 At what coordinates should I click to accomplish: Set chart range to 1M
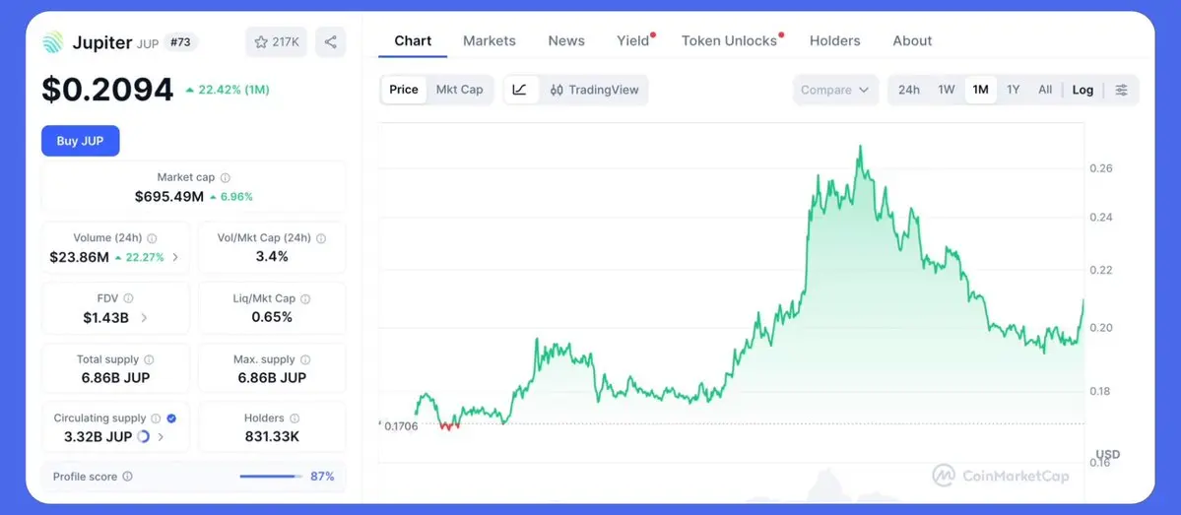coord(981,90)
